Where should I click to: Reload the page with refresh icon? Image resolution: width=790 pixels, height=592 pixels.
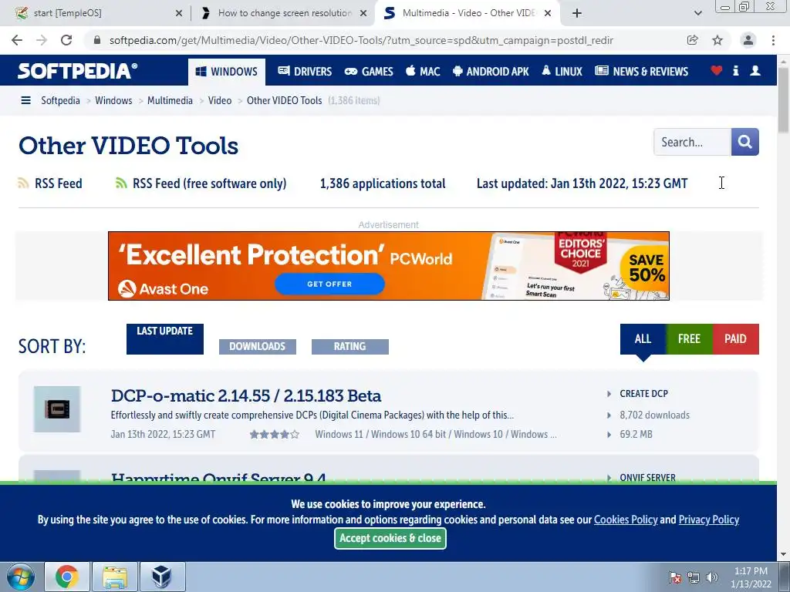66,40
